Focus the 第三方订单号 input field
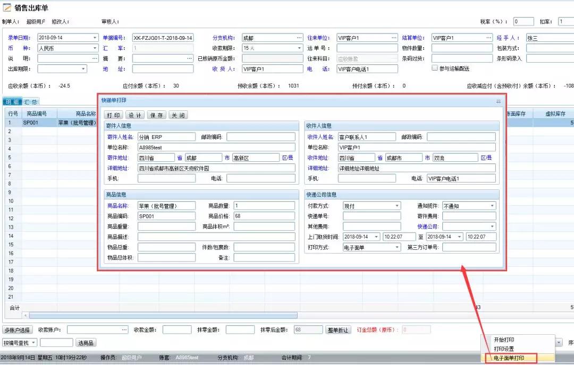 point(469,247)
